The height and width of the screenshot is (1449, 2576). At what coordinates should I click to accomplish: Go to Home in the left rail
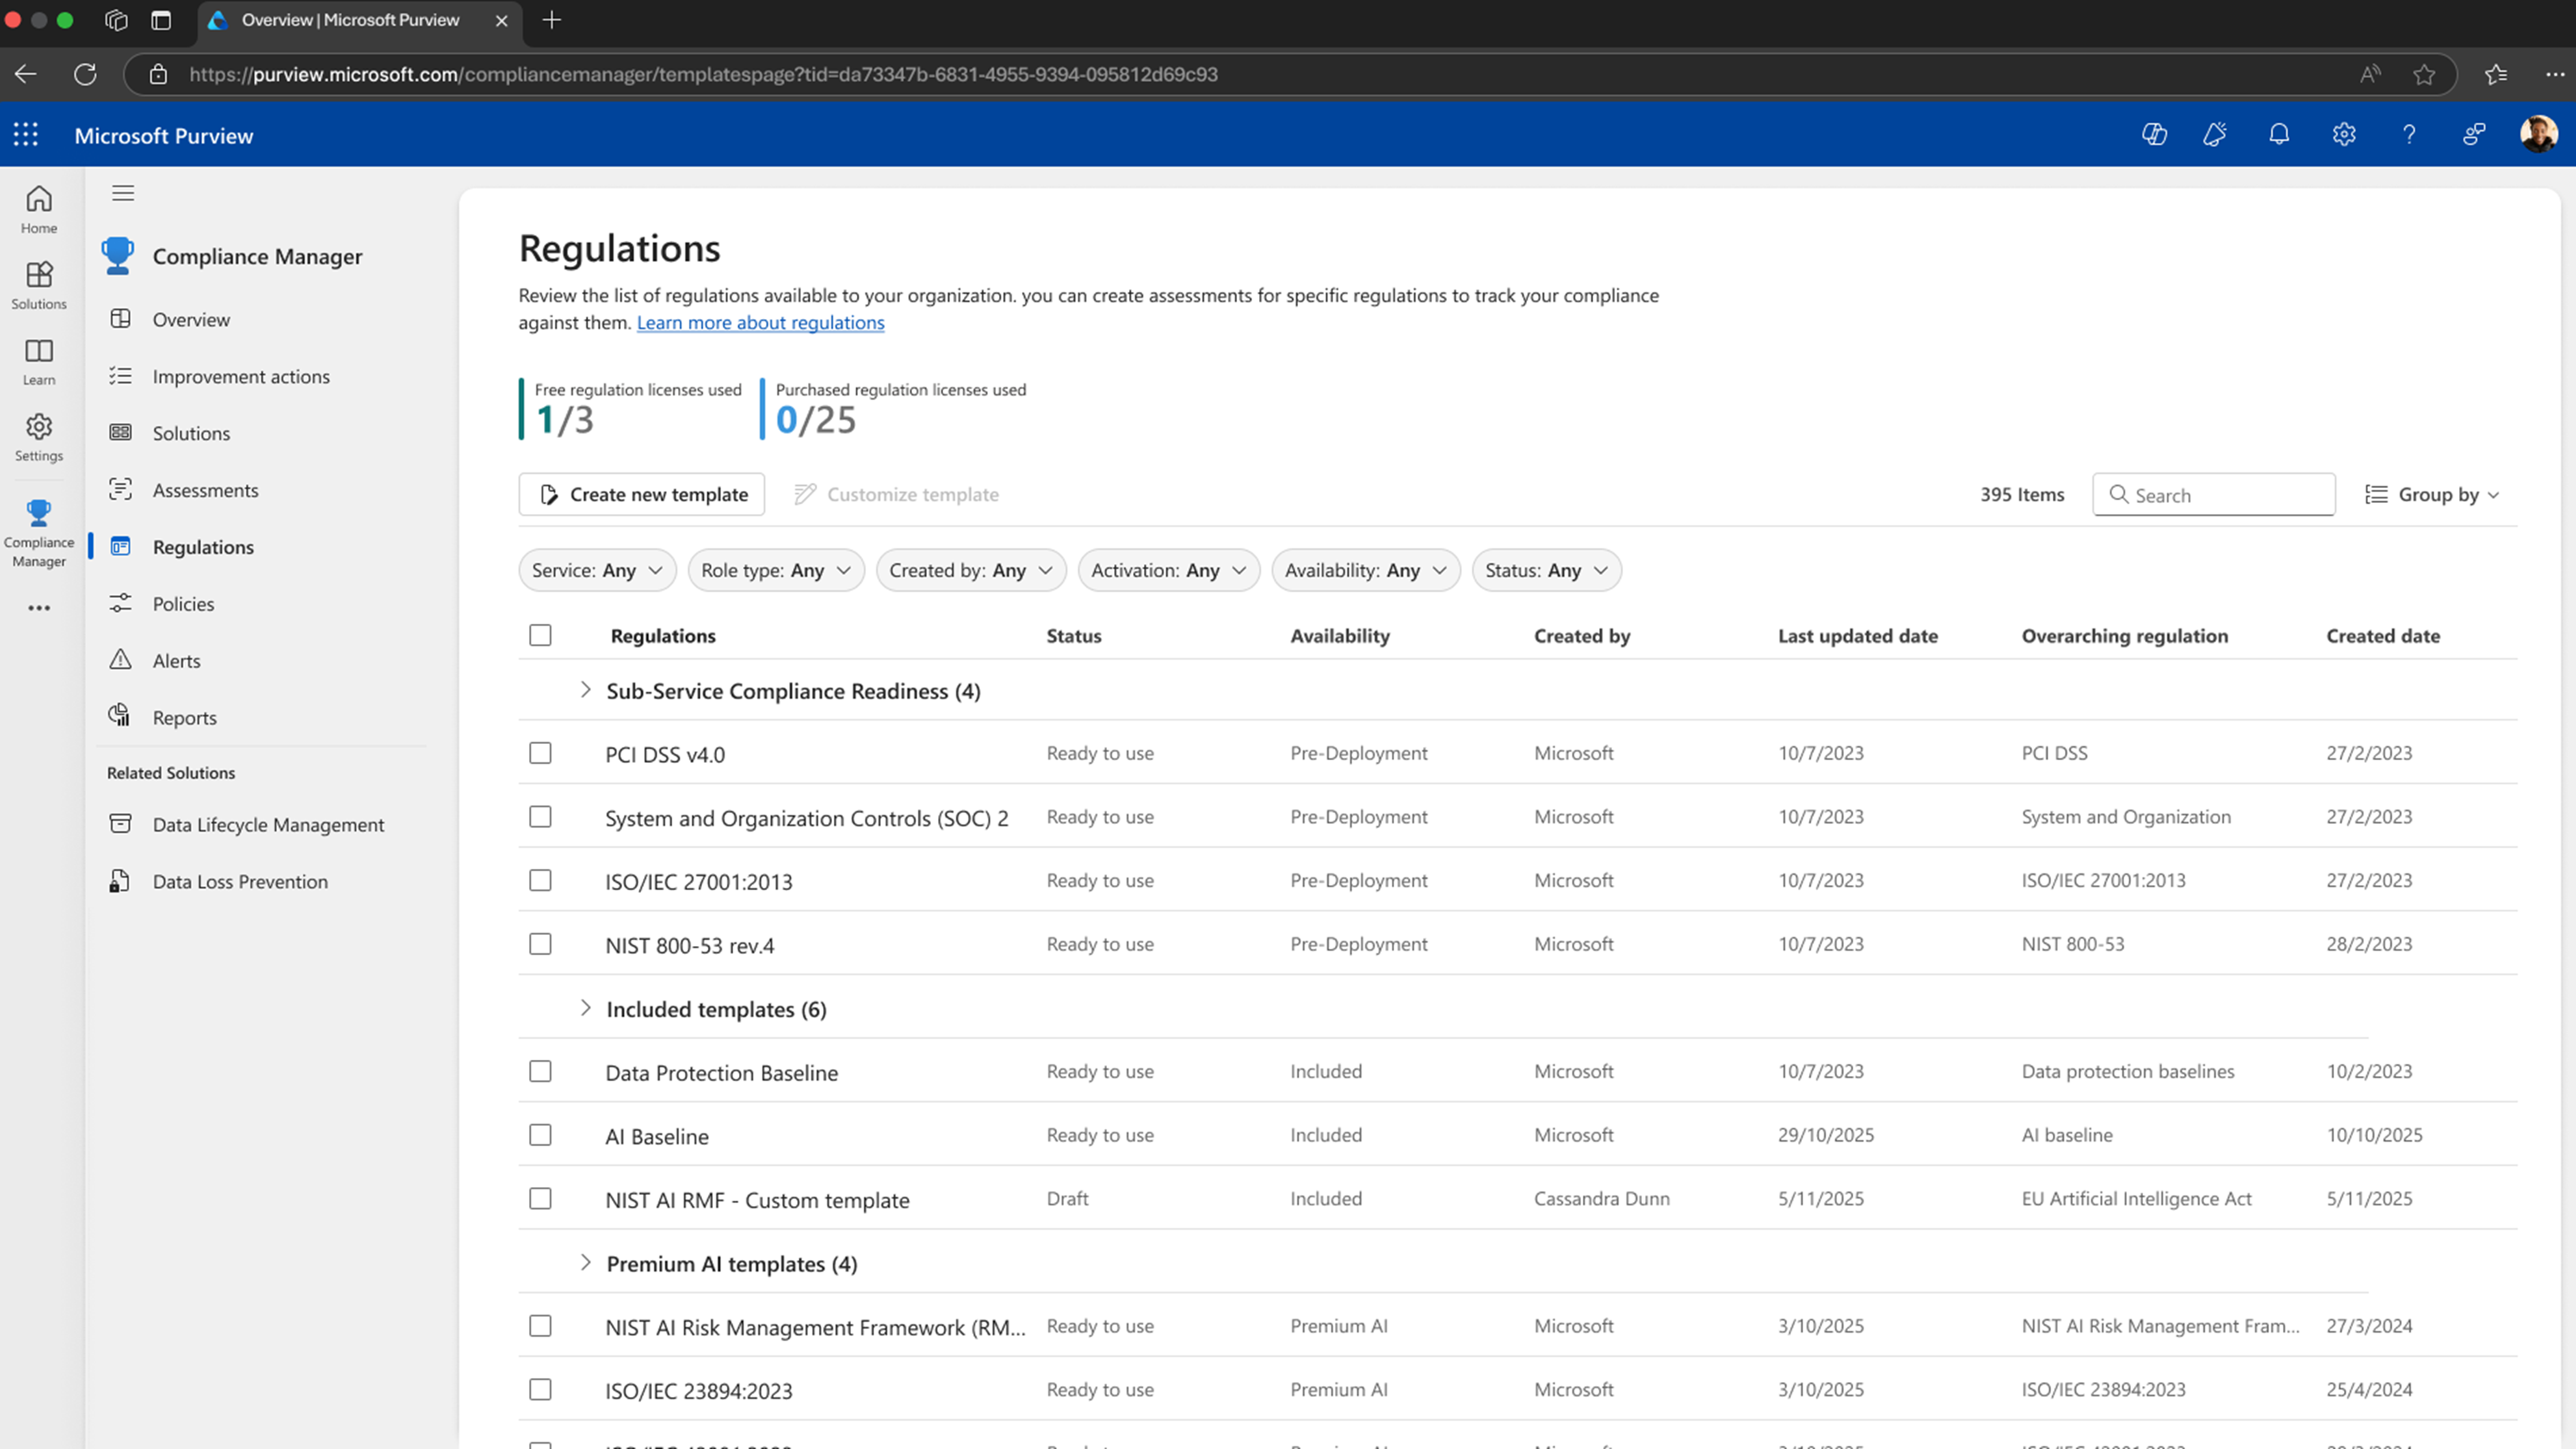[39, 209]
